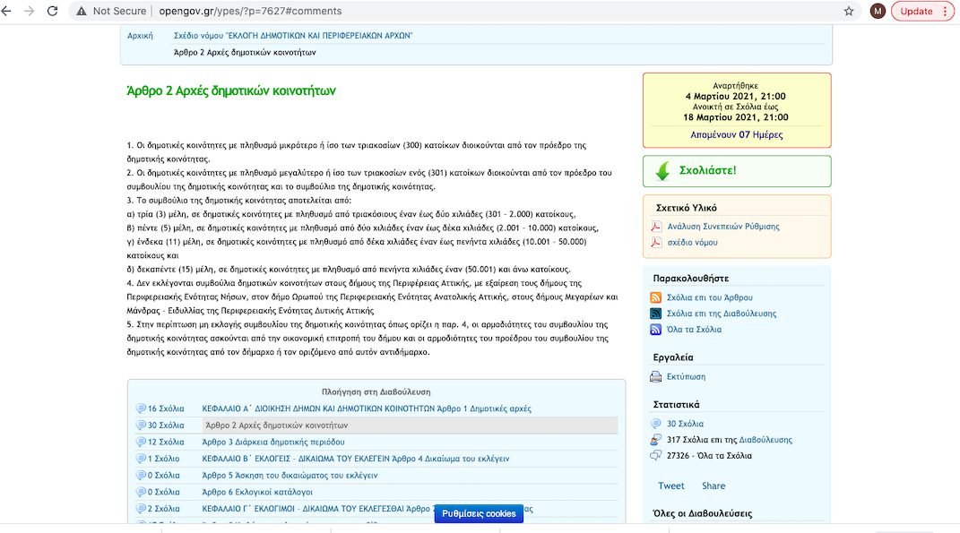
Task: Open the Αρχική breadcrumb link
Action: click(x=140, y=36)
